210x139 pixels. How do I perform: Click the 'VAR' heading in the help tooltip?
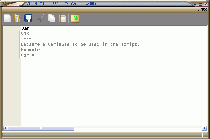coord(25,33)
